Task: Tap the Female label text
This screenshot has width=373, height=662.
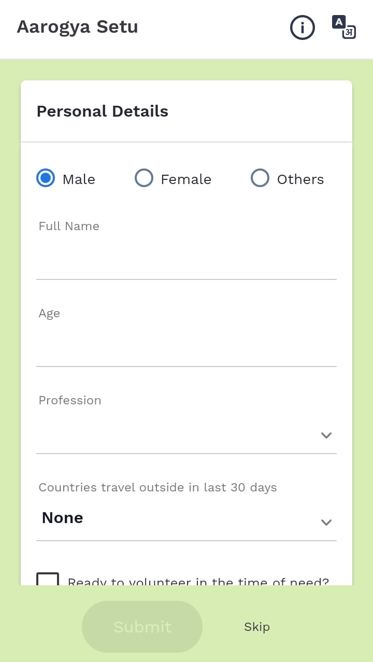Action: (x=186, y=179)
